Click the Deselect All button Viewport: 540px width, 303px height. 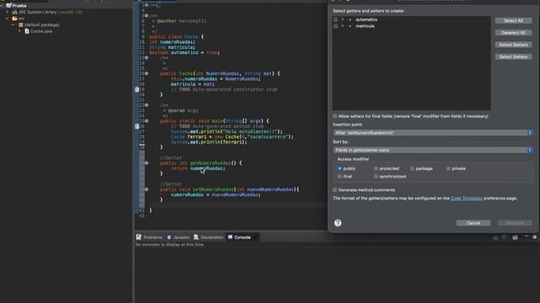point(513,33)
